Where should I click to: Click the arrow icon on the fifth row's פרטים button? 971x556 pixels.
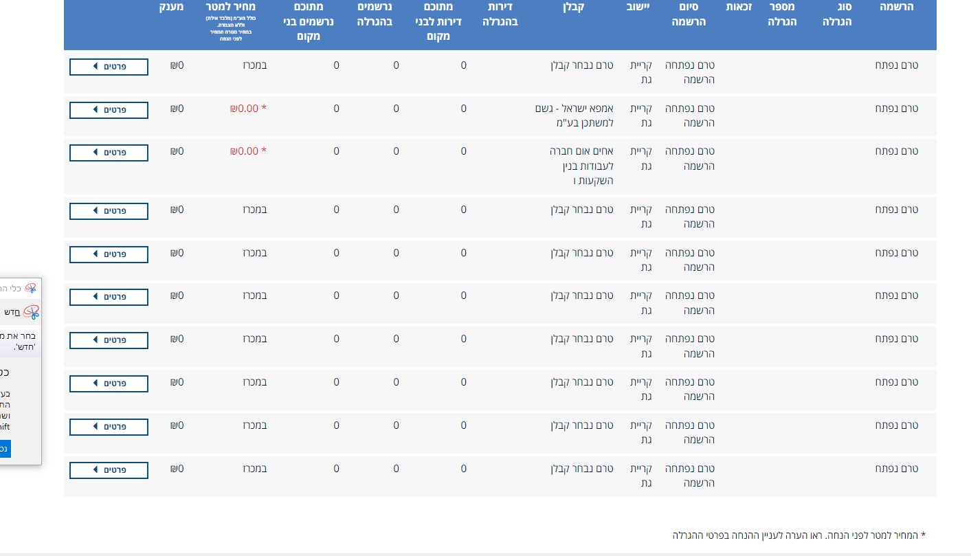[x=96, y=254]
